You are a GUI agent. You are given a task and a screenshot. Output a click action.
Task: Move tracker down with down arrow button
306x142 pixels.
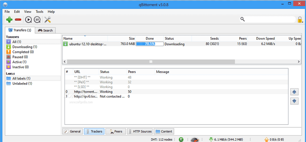coord(295,101)
